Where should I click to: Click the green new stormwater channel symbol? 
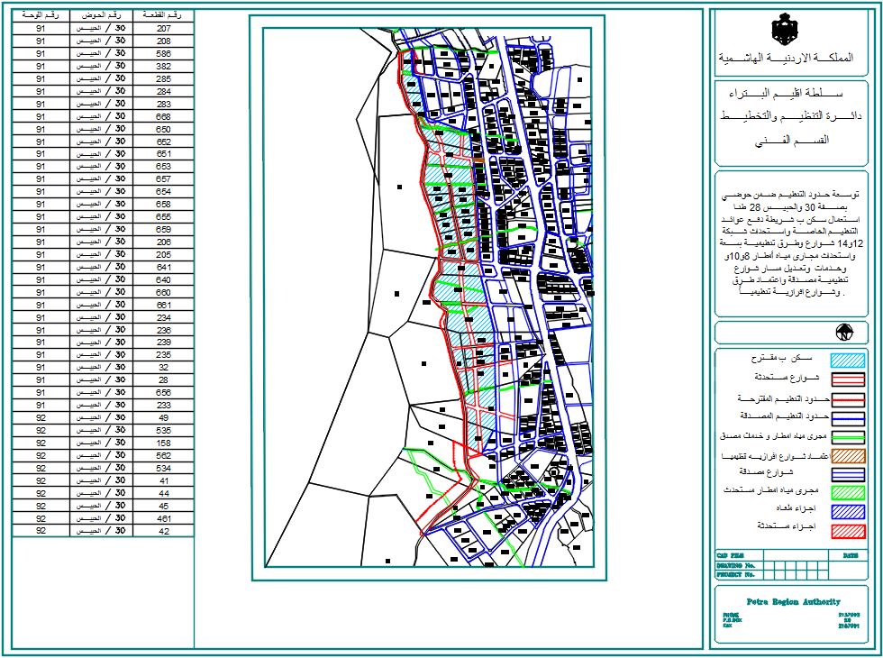pyautogui.click(x=847, y=490)
